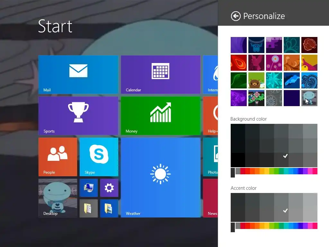The height and width of the screenshot is (247, 329).
Task: Click the checkmarked Background color swatch
Action: (281, 160)
